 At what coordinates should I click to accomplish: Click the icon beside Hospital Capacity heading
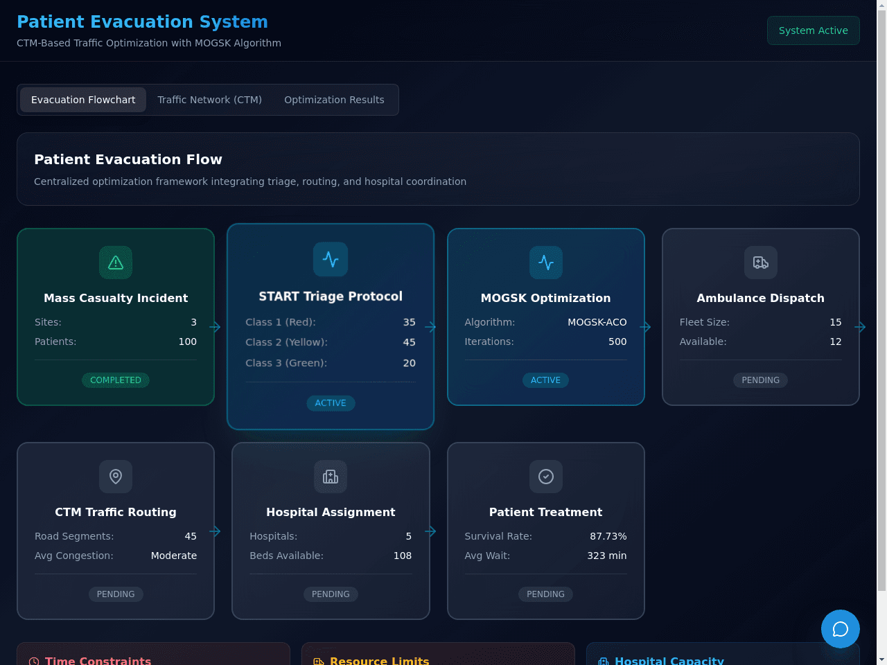[604, 662]
